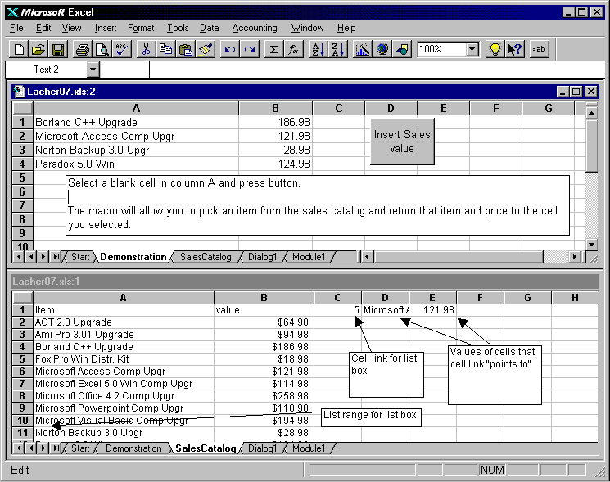Click horizontal scroll left arrow in Lacher07.xls:2

pyautogui.click(x=368, y=257)
